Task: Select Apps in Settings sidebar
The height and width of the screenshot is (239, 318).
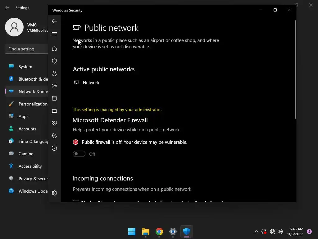Action: 26,116
